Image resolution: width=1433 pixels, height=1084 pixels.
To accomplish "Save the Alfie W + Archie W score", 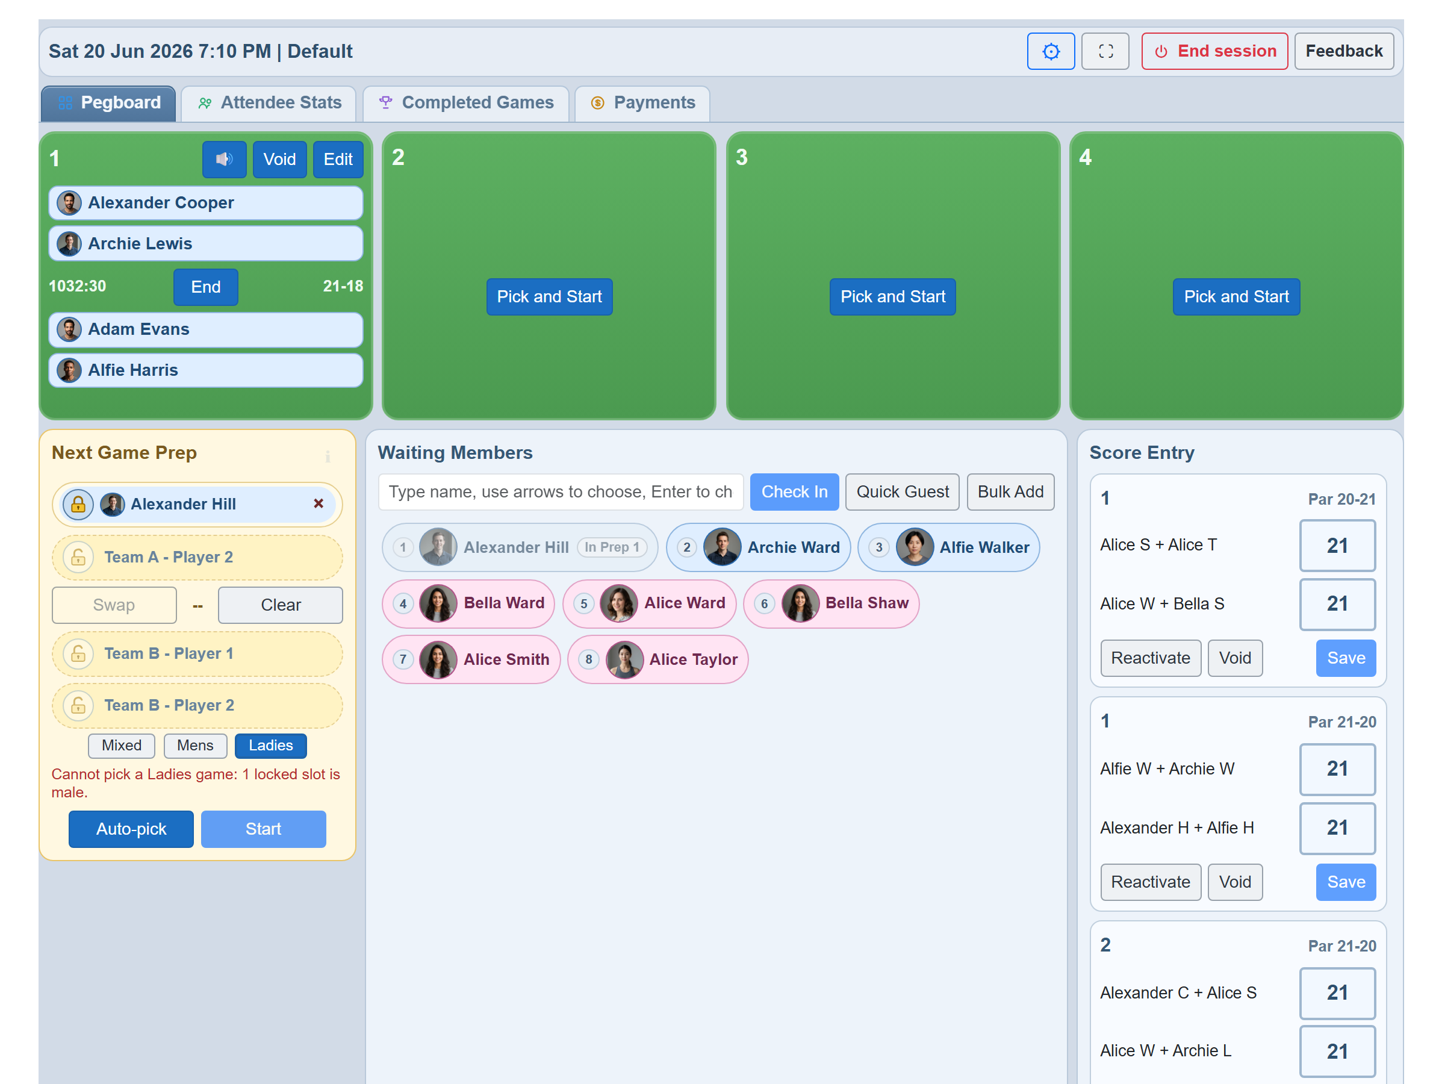I will 1346,882.
